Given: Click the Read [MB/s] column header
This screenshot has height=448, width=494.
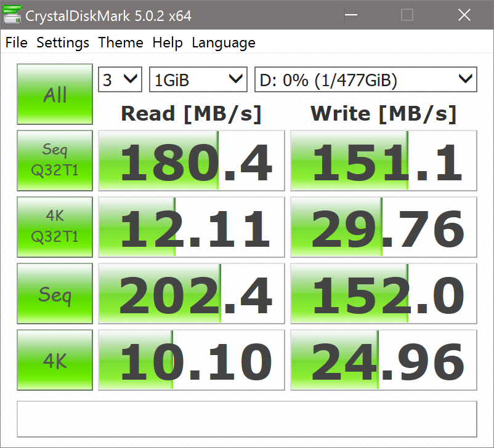Looking at the screenshot, I should (191, 114).
